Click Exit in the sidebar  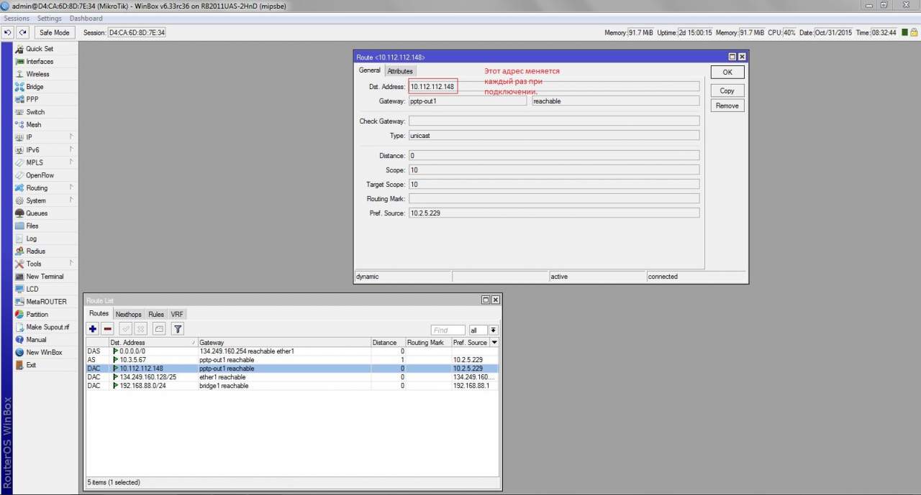[x=31, y=365]
